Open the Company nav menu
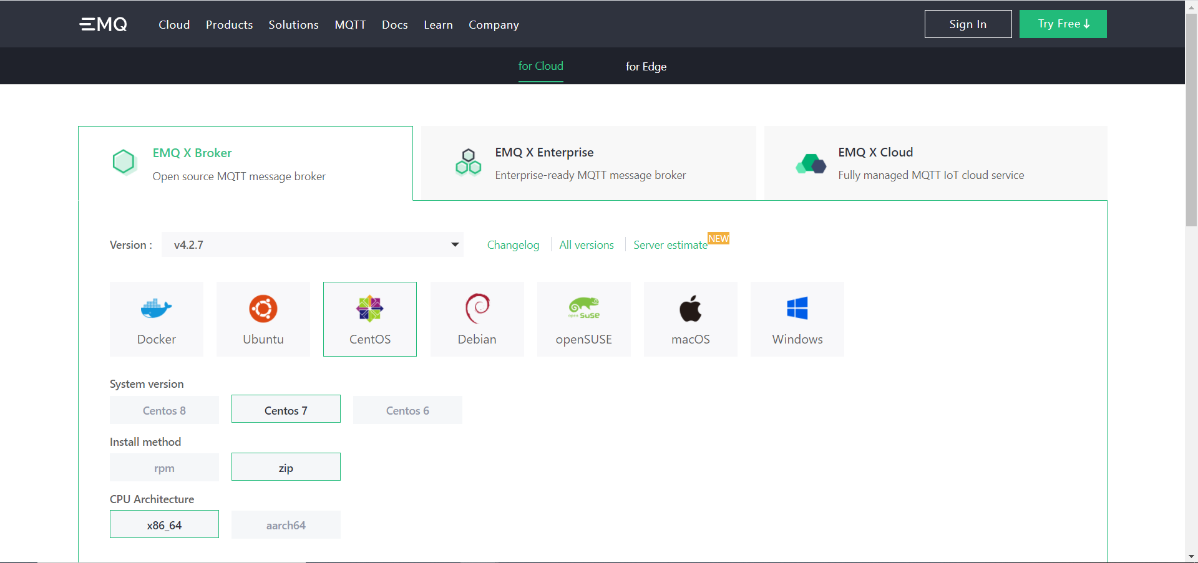The width and height of the screenshot is (1198, 563). point(494,25)
